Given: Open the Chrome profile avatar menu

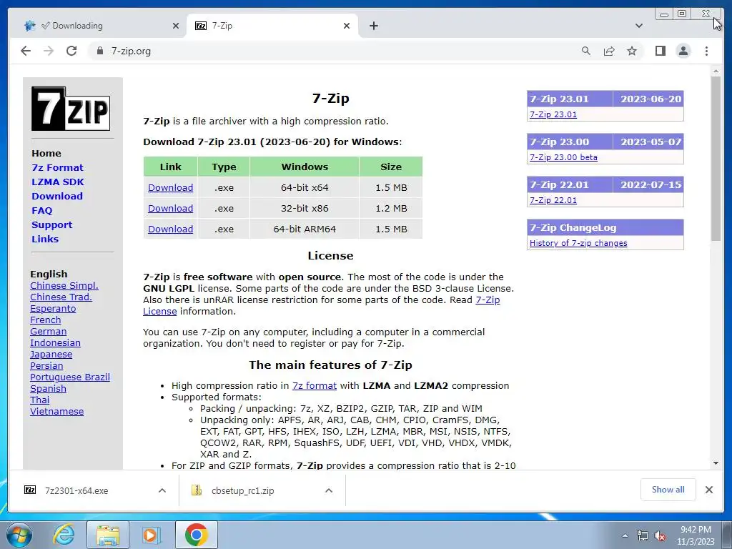Looking at the screenshot, I should pyautogui.click(x=683, y=51).
